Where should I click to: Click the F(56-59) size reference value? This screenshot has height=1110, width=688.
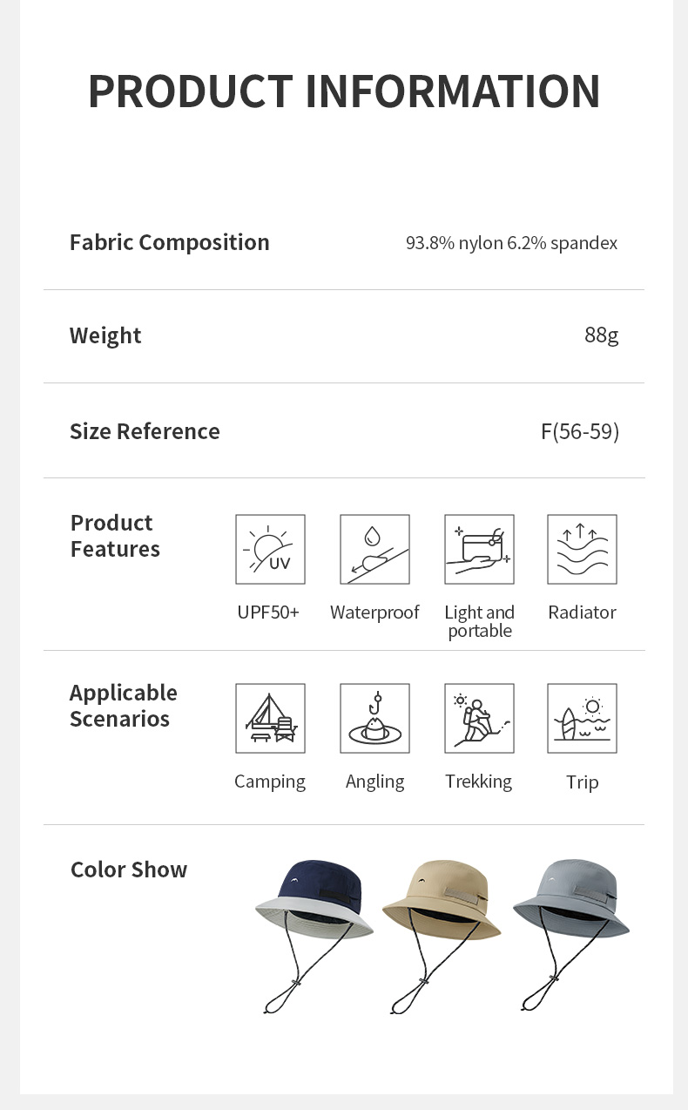tap(579, 431)
